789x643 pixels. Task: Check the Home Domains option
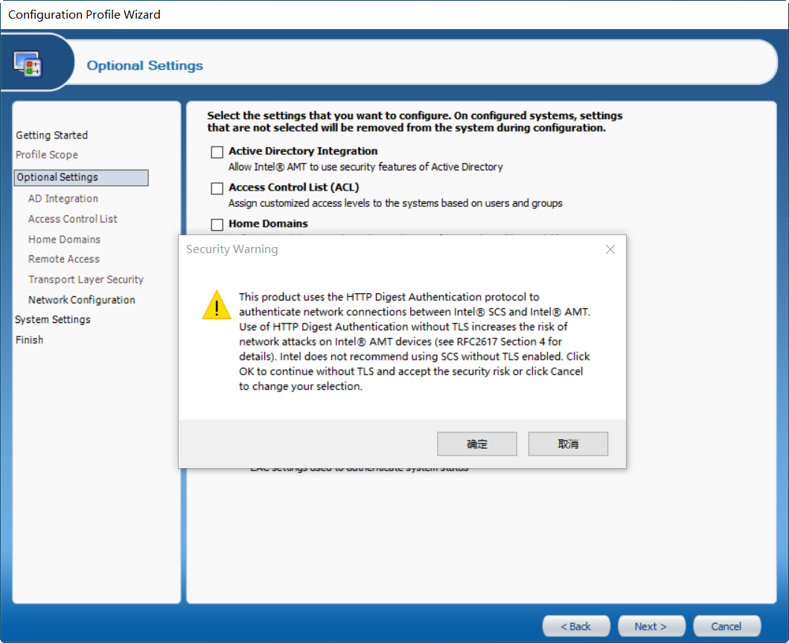[x=217, y=225]
